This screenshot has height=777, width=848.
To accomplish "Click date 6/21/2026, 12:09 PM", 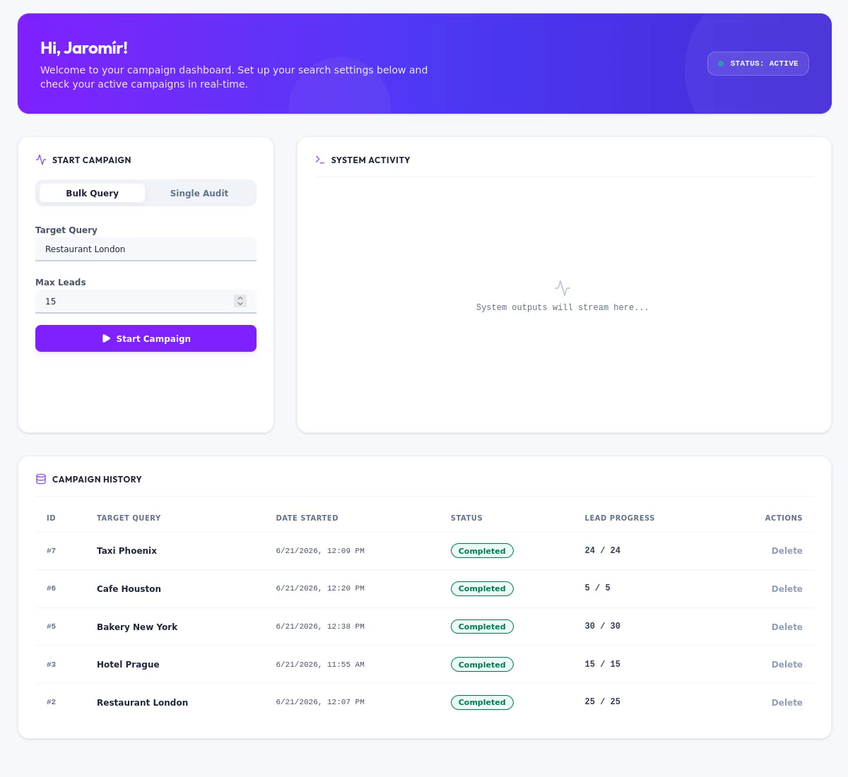I will coord(320,551).
